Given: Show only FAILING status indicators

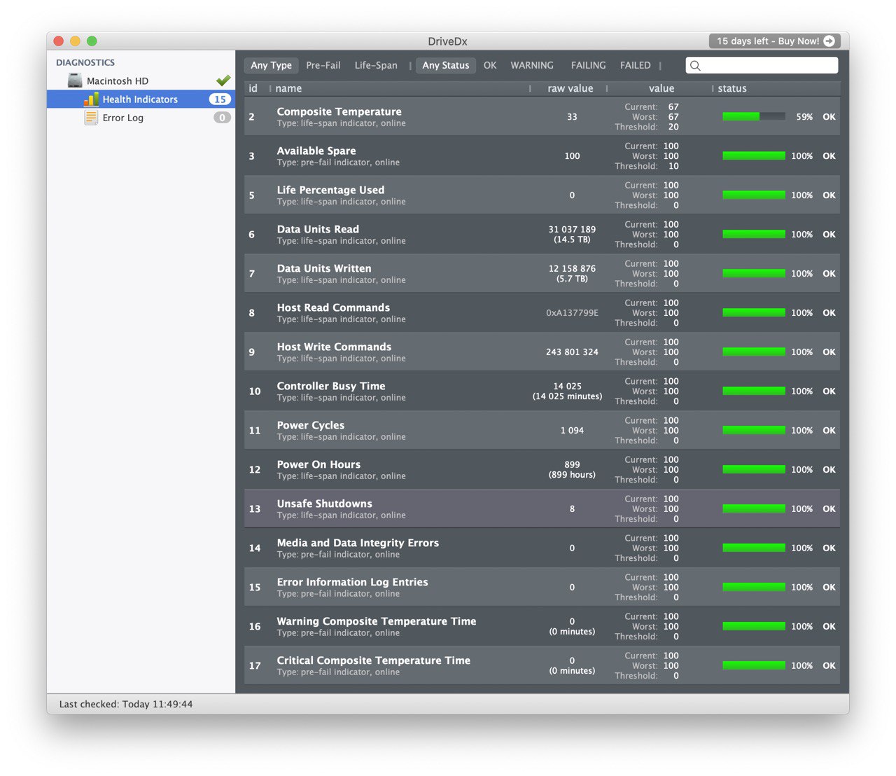Looking at the screenshot, I should coord(588,65).
